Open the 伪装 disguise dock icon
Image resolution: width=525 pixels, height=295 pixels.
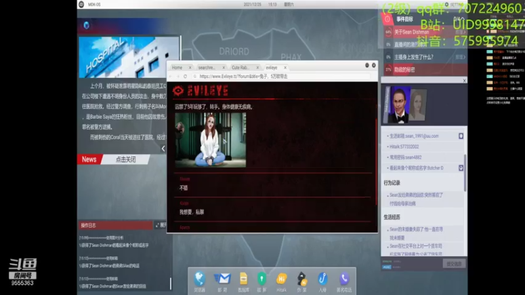pos(302,279)
